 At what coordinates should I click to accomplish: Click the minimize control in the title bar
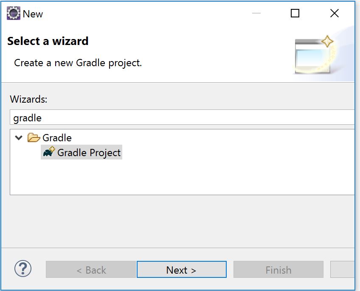pyautogui.click(x=256, y=14)
